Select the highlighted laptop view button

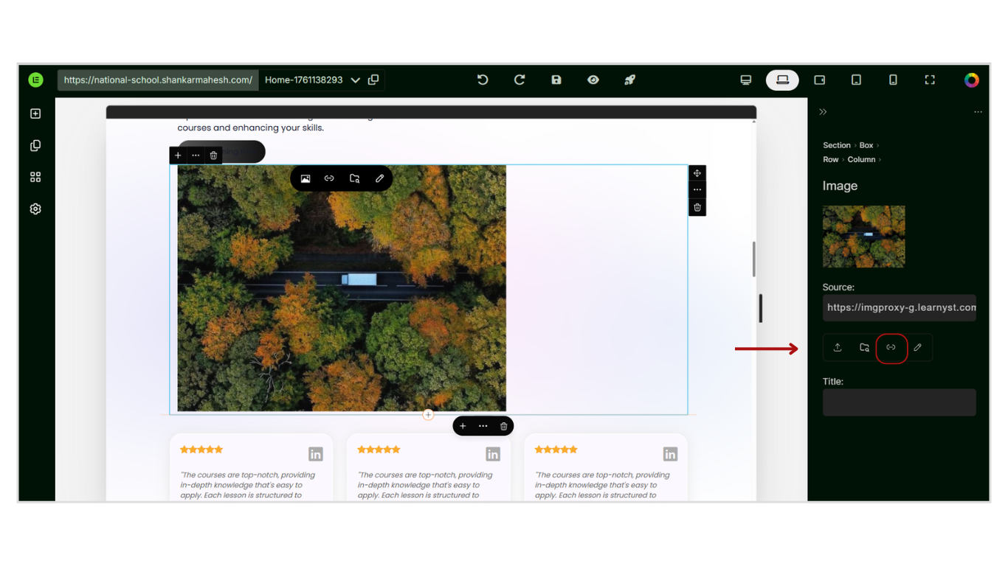click(782, 80)
